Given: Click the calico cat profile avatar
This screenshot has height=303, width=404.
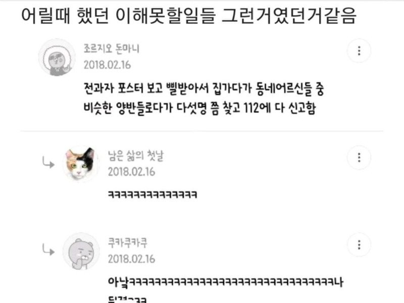Looking at the screenshot, I should (x=81, y=164).
